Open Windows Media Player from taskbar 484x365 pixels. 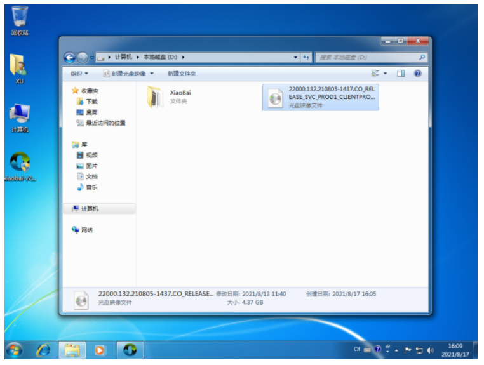click(x=100, y=350)
